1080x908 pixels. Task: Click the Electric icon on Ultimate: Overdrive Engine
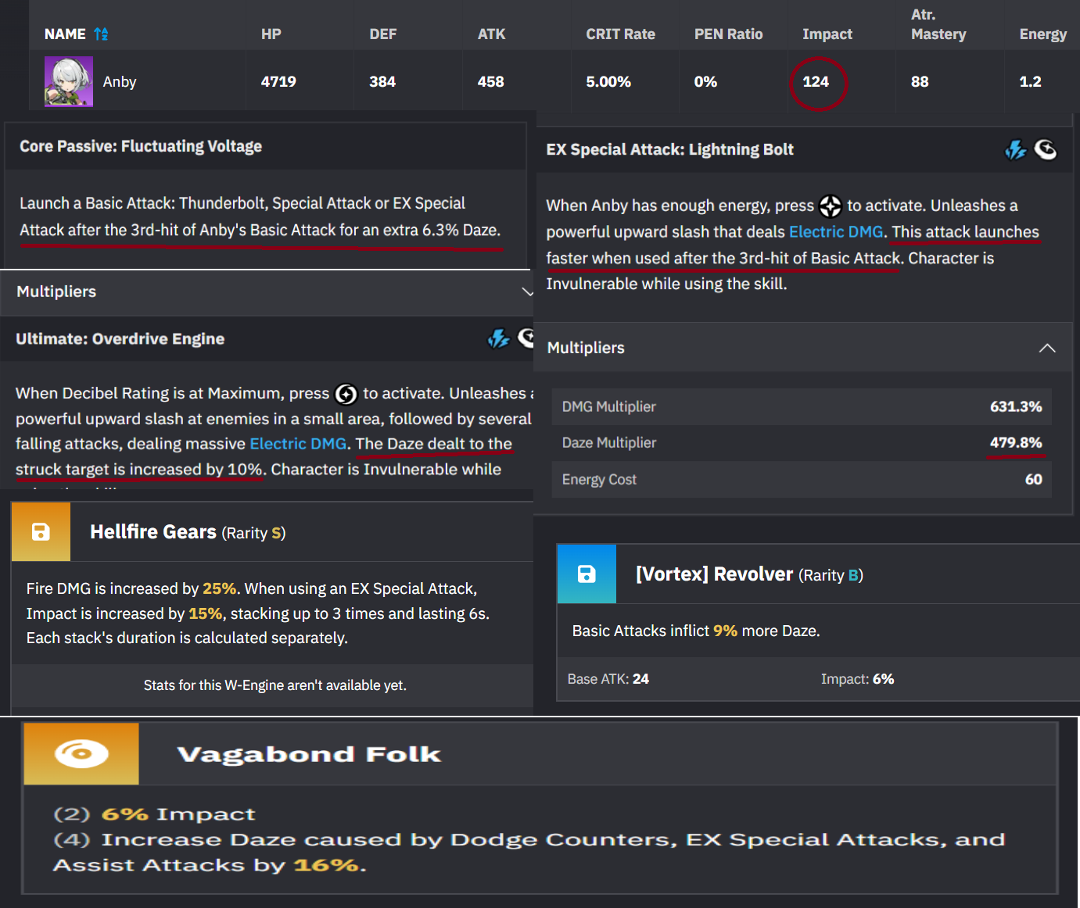coord(499,338)
